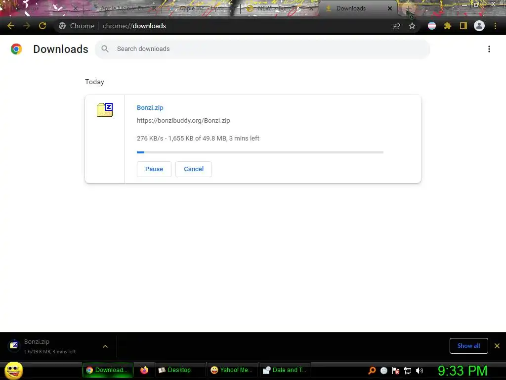This screenshot has height=380, width=506.
Task: Reload the page with the refresh icon
Action: (x=42, y=26)
